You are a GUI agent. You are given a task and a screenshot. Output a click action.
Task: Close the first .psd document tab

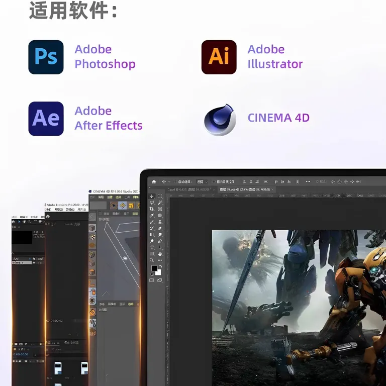coord(214,189)
